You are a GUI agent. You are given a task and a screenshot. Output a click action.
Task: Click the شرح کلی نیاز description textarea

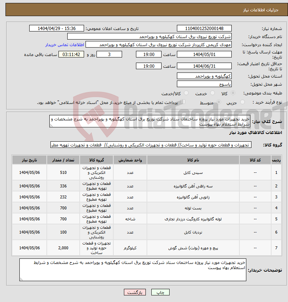[150, 121]
